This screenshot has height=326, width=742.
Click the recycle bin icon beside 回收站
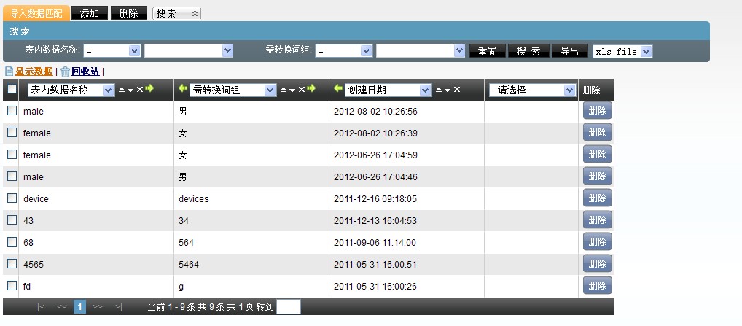(65, 71)
